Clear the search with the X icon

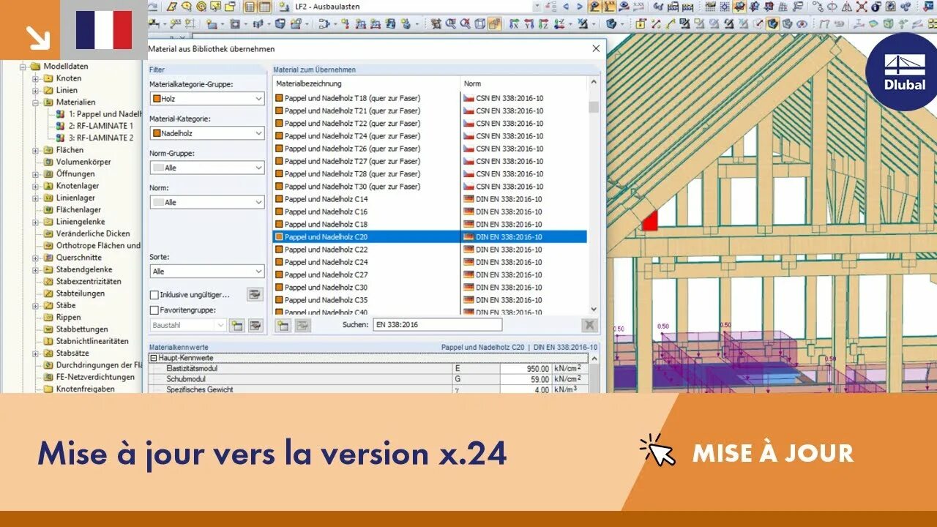point(589,325)
